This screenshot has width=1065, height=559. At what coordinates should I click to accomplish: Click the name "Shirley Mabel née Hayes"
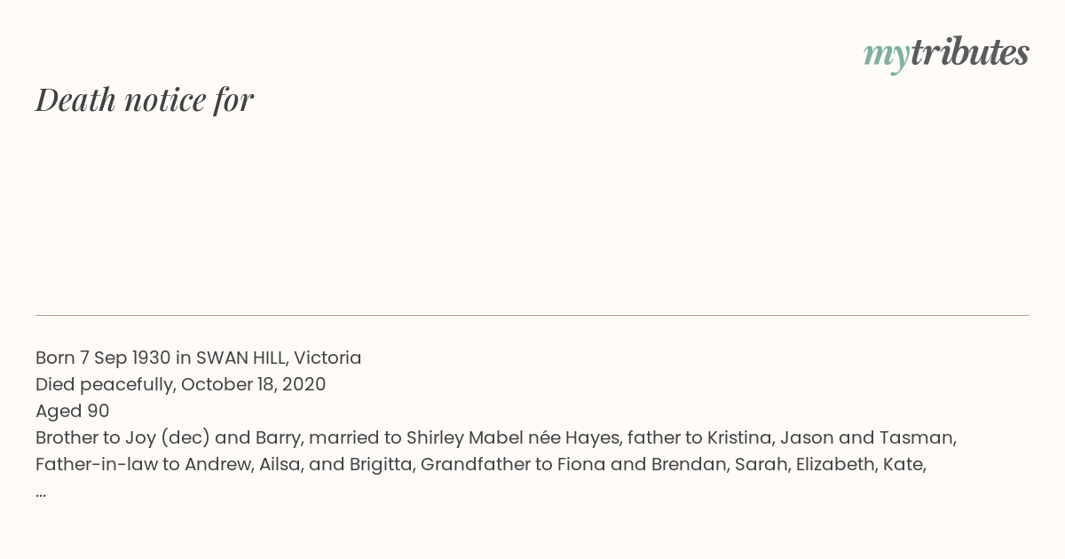tap(513, 438)
